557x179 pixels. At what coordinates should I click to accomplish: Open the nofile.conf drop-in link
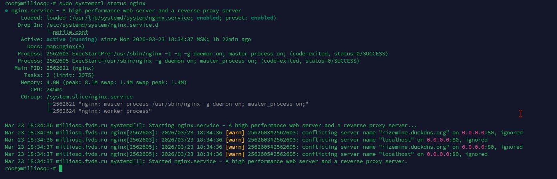(70, 32)
